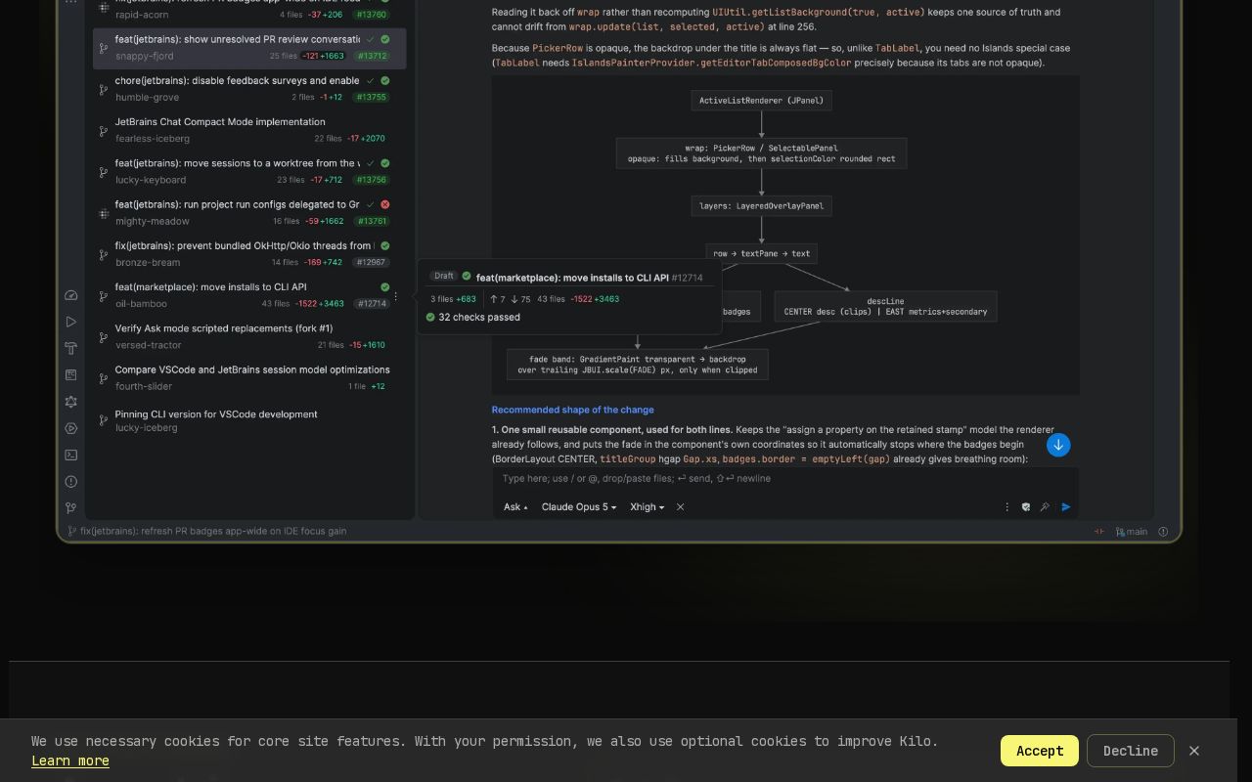Image resolution: width=1252 pixels, height=782 pixels.
Task: Click status bar commit message text
Action: pyautogui.click(x=213, y=532)
